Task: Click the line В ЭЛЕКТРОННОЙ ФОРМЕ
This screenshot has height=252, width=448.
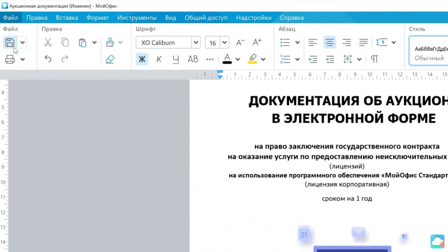Action: [x=353, y=118]
